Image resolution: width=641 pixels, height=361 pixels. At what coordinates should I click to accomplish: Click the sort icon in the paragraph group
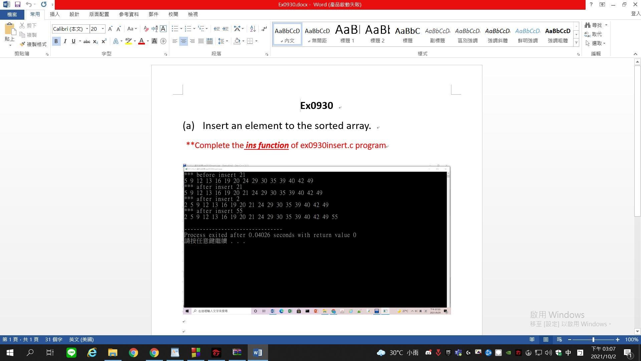252,29
